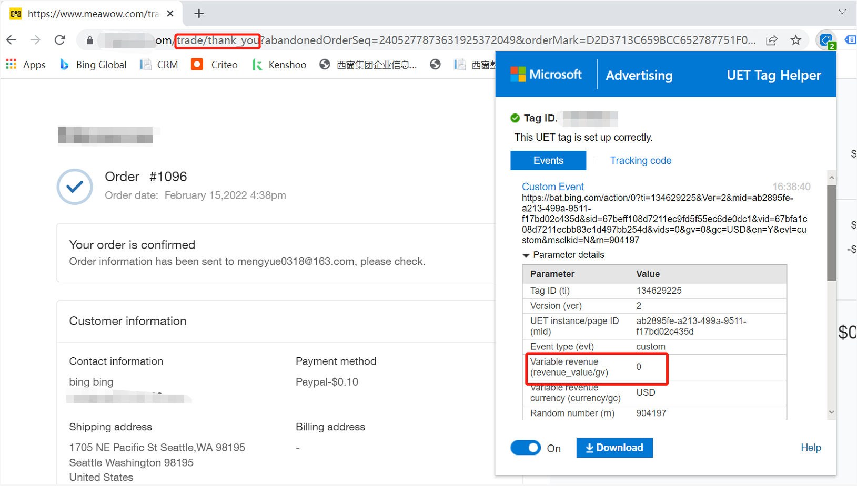Image resolution: width=857 pixels, height=486 pixels.
Task: Click the Microsoft logo in the helper
Action: click(546, 75)
